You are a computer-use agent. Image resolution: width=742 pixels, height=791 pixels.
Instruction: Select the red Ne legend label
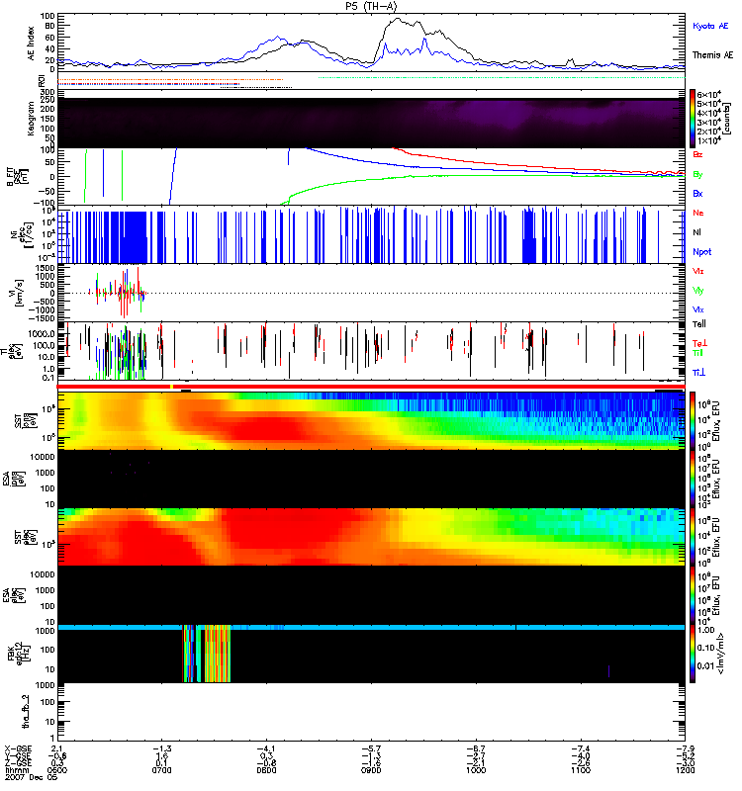click(x=697, y=213)
